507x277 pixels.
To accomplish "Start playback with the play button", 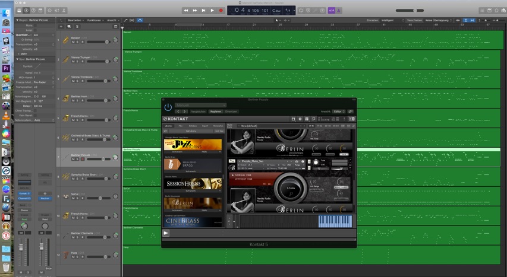I will tap(212, 10).
